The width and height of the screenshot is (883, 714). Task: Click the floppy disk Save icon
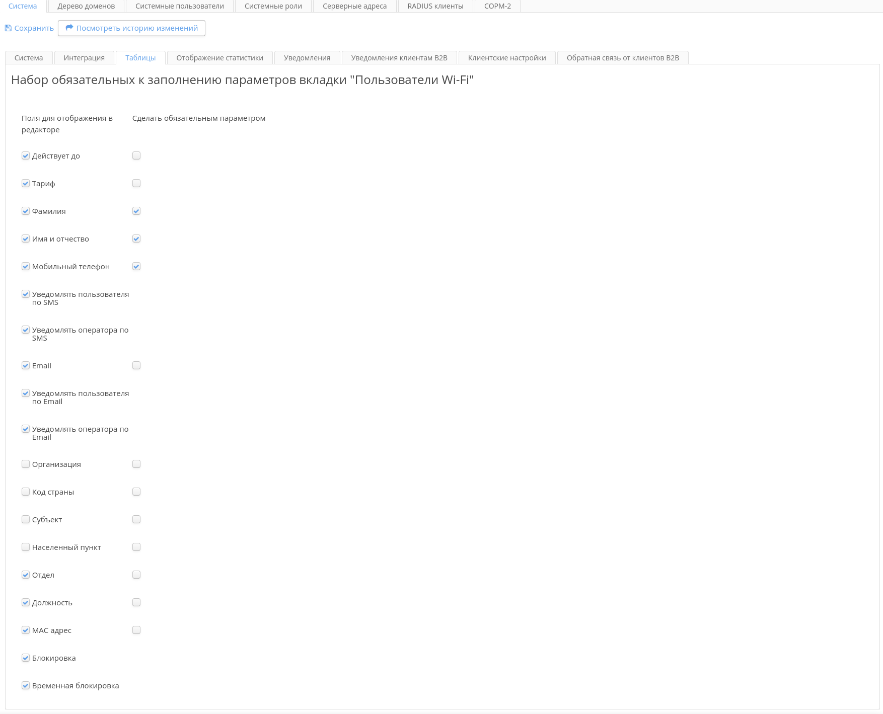[x=8, y=28]
